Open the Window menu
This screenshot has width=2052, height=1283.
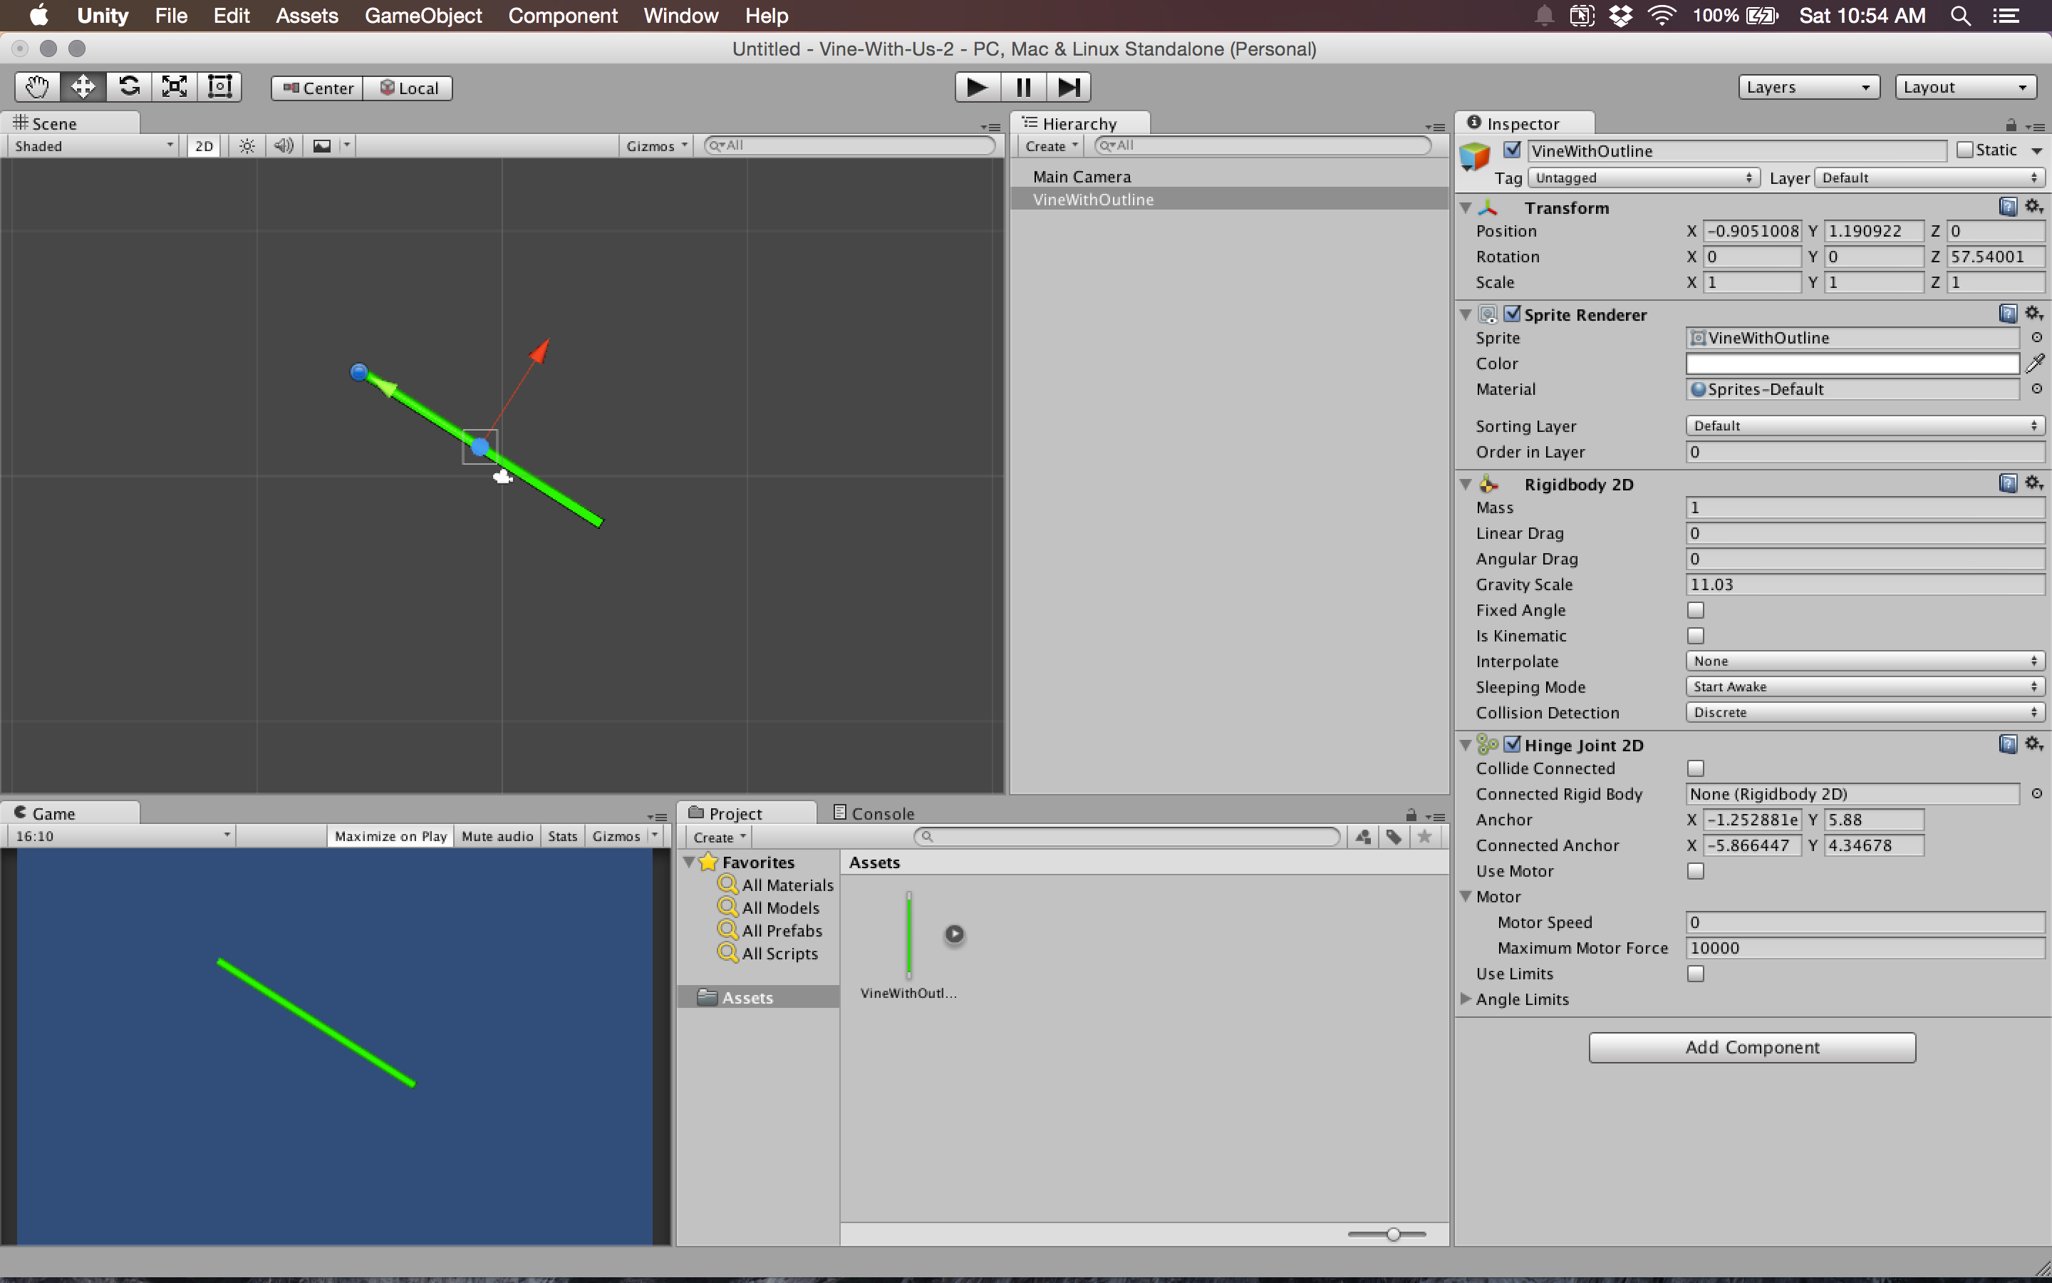[680, 15]
